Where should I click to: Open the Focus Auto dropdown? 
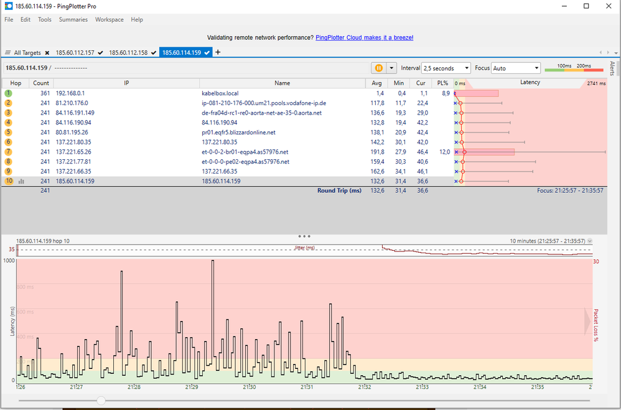(x=516, y=68)
